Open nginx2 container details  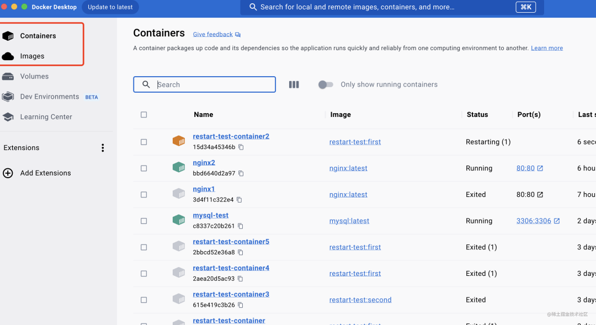coord(204,162)
